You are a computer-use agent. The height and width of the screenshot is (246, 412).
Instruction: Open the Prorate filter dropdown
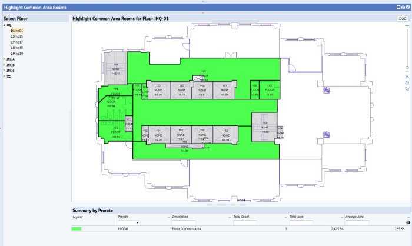point(138,222)
